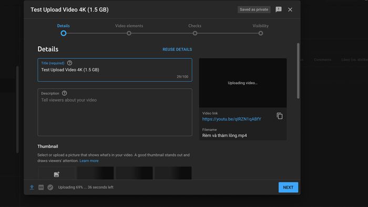Viewport: 368px width, 207px height.
Task: Click the checks complete checkmark icon
Action: [50, 187]
